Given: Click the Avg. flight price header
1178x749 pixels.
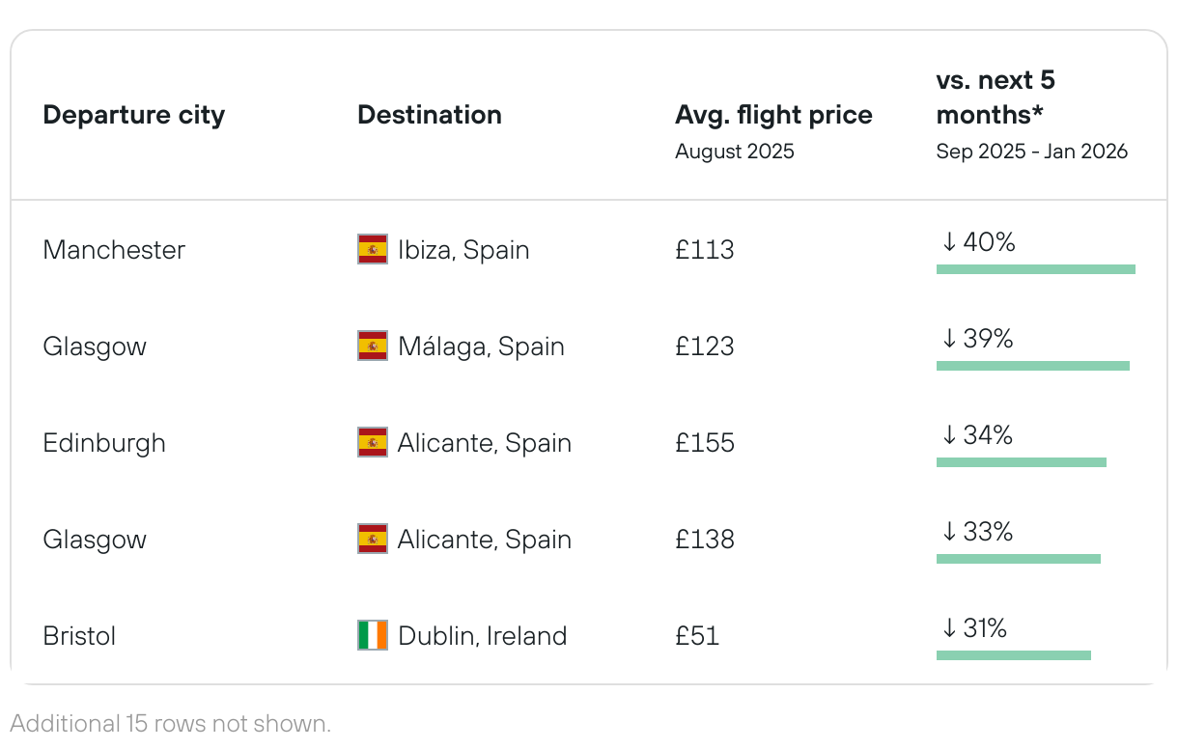Looking at the screenshot, I should point(773,116).
